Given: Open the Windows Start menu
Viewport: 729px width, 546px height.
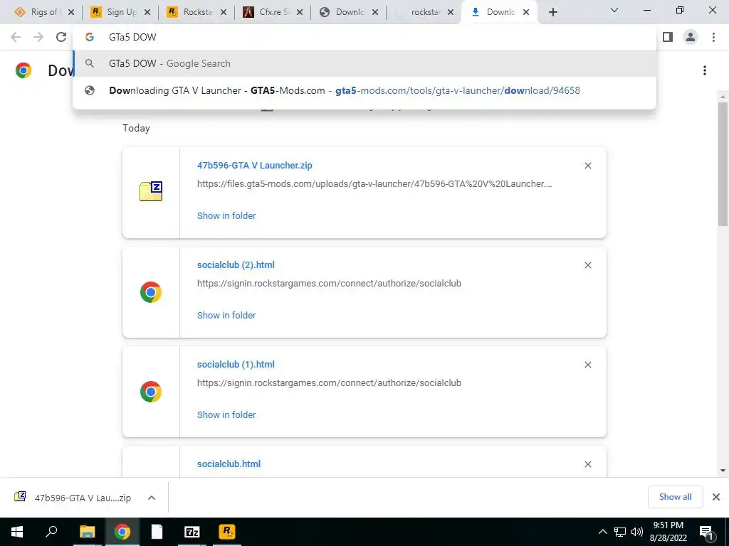Looking at the screenshot, I should pyautogui.click(x=17, y=532).
